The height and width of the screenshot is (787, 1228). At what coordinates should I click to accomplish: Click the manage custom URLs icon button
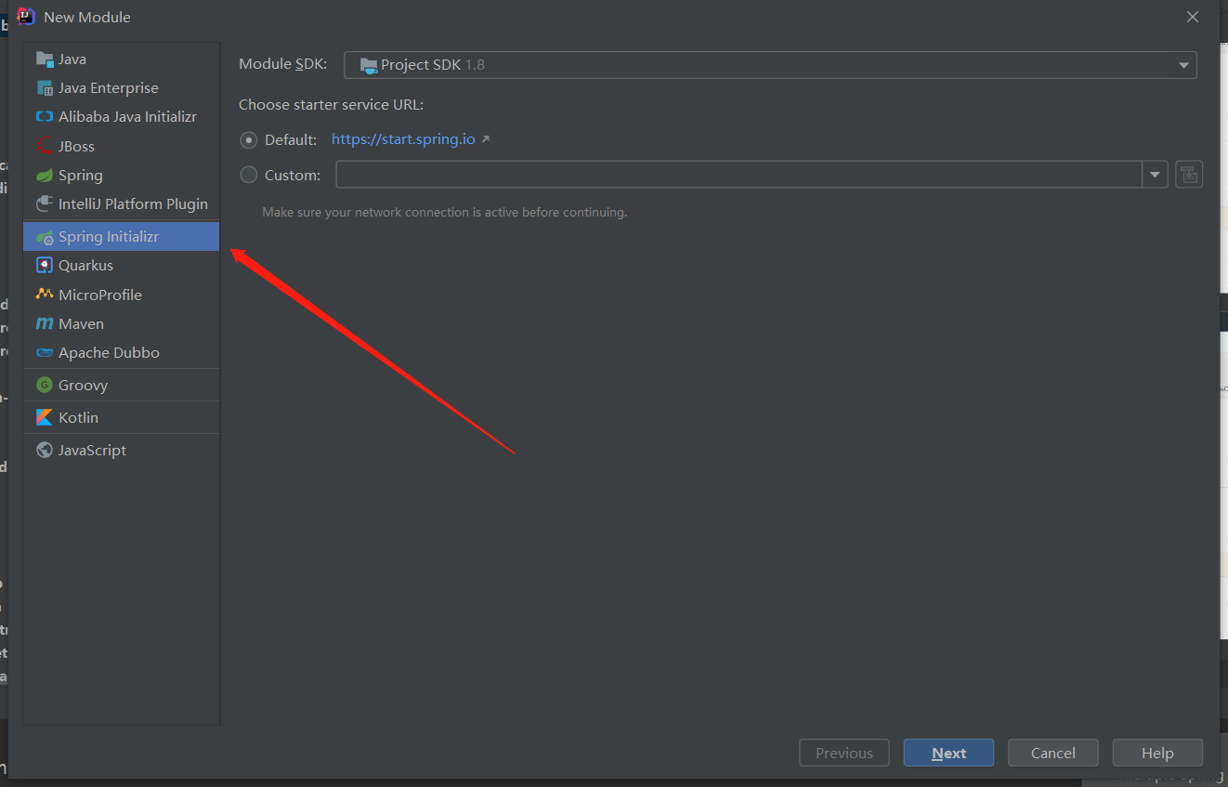click(x=1189, y=175)
